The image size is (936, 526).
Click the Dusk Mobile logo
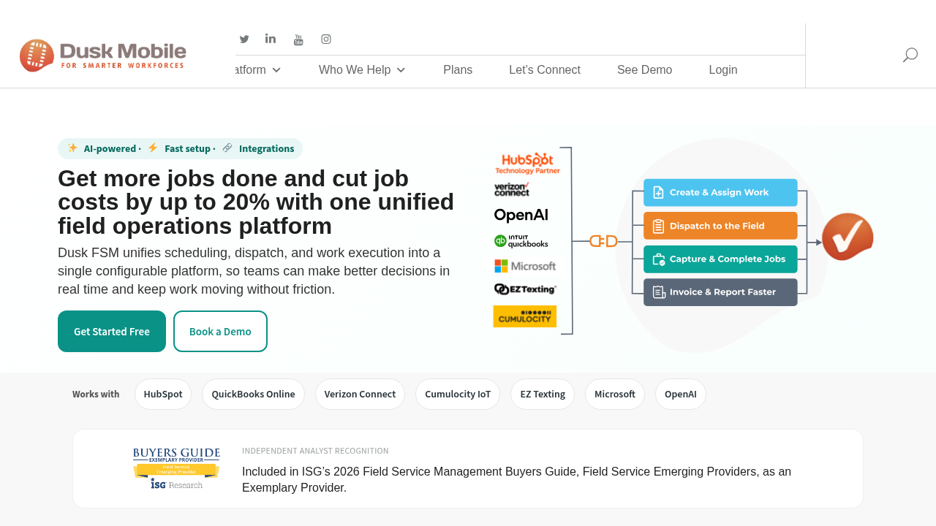tap(103, 56)
